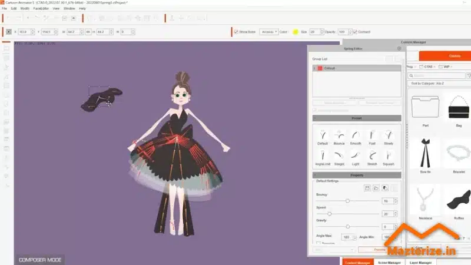Click the bone Color yellow swatch
Image resolution: width=471 pixels, height=265 pixels.
(x=296, y=32)
